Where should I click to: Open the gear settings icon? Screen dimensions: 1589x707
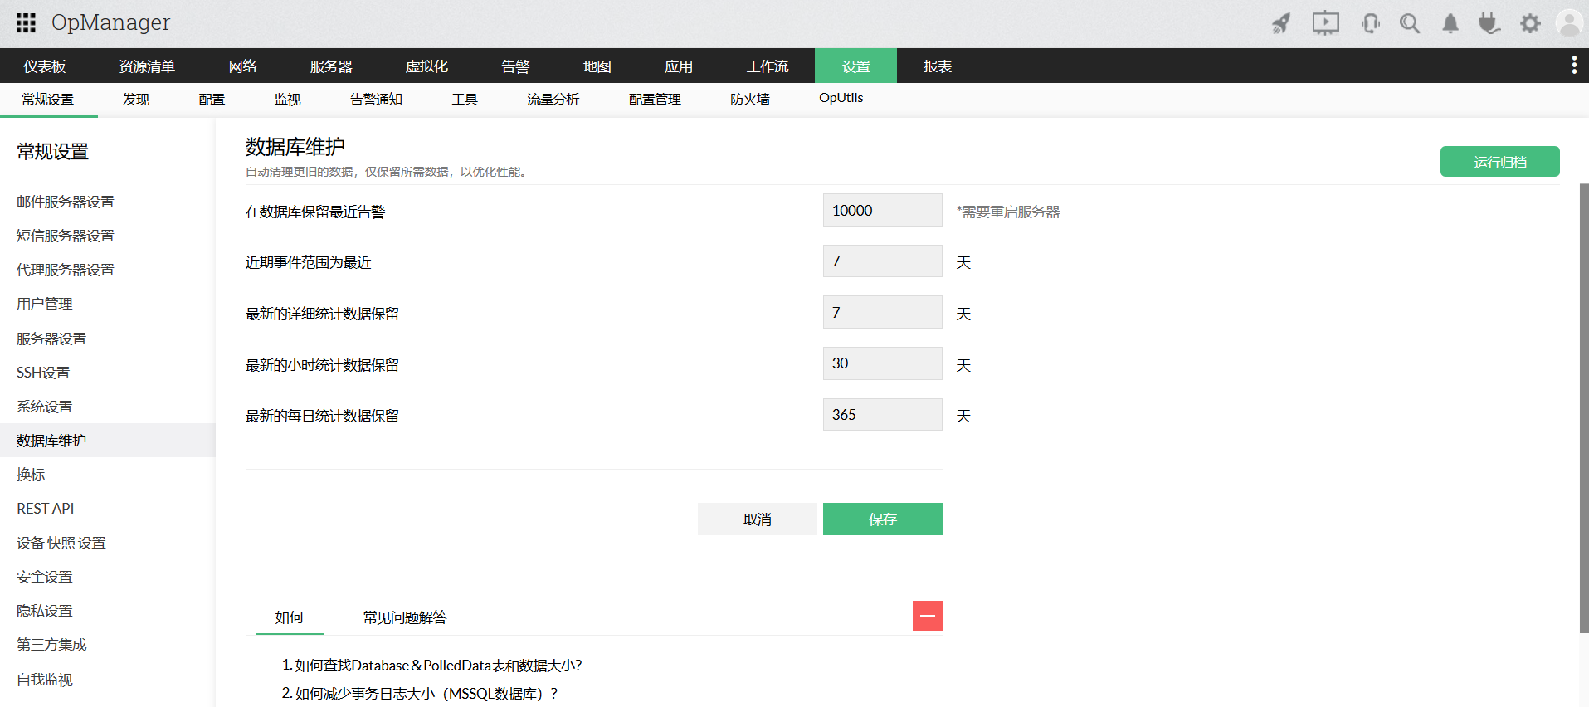click(x=1530, y=23)
